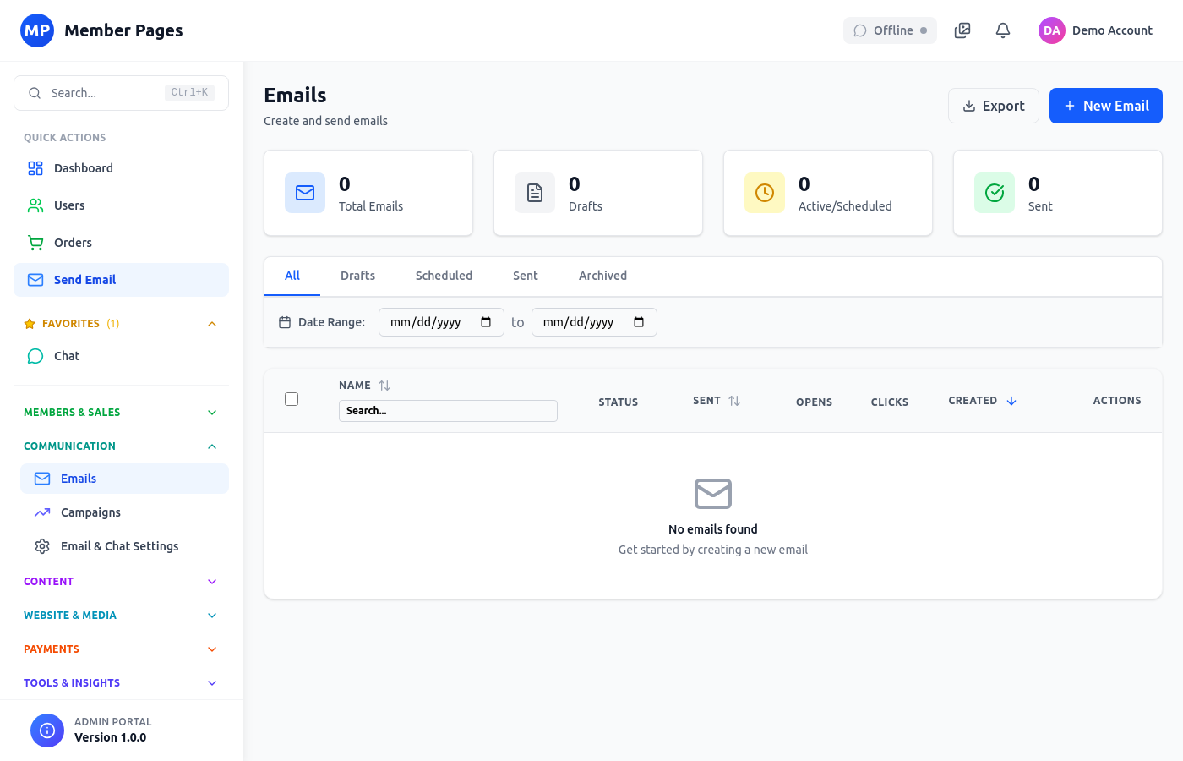Viewport: 1183px width, 761px height.
Task: Open the first Date Range date picker
Action: [441, 321]
